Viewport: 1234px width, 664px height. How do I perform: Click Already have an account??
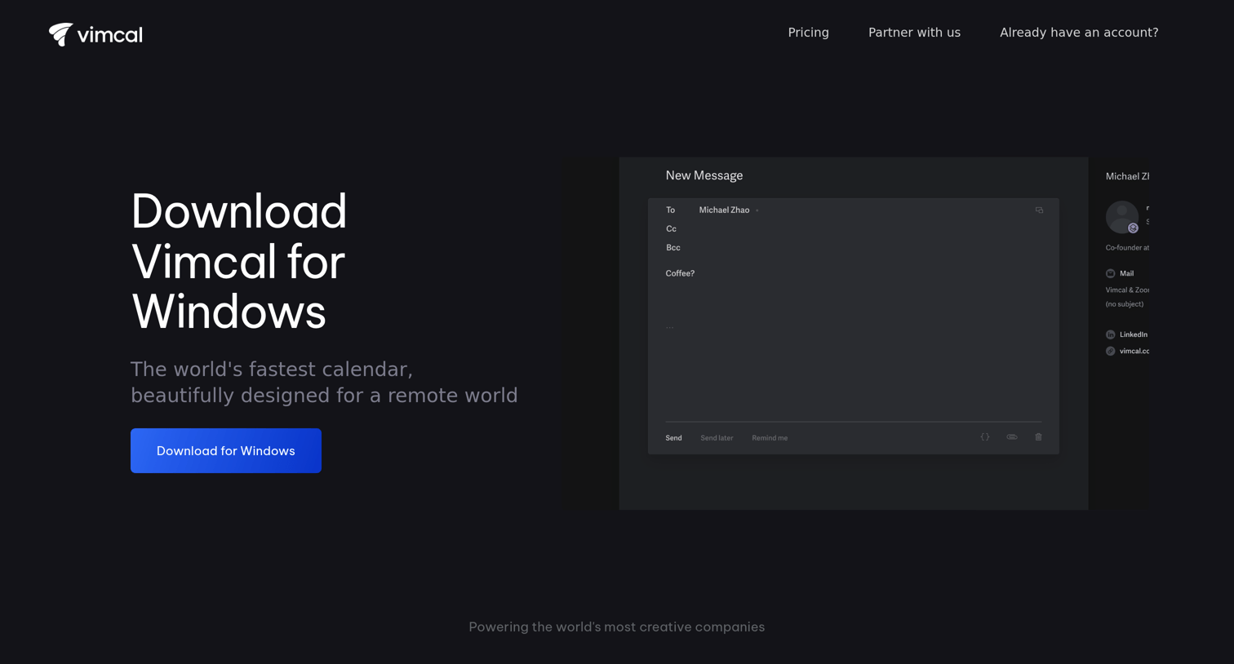(x=1079, y=33)
